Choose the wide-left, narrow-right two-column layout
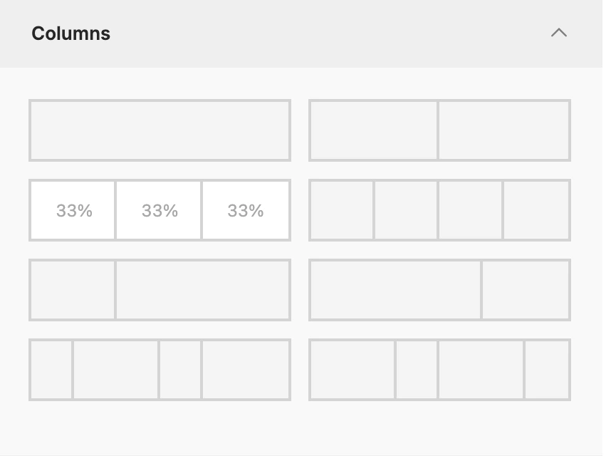The height and width of the screenshot is (456, 611). click(x=439, y=290)
